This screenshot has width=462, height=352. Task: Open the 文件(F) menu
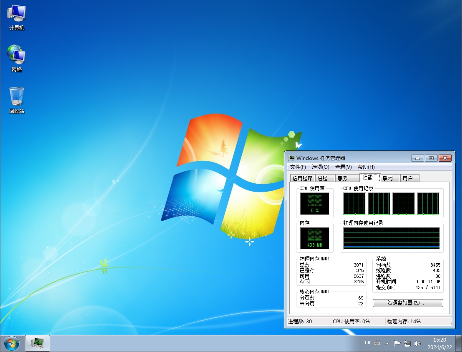pos(298,167)
